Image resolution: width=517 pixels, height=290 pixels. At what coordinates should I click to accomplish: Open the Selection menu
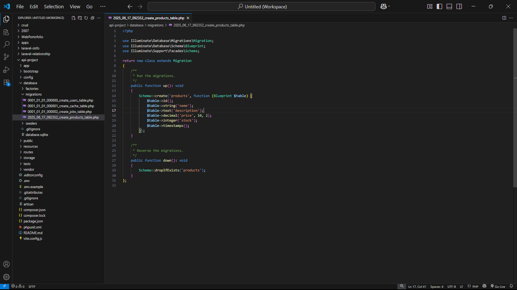click(x=54, y=6)
